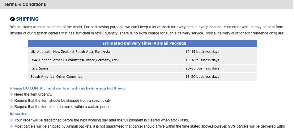Click the bullet before delivered within a certain period
Screen dimensions: 294x131
(x=11, y=107)
